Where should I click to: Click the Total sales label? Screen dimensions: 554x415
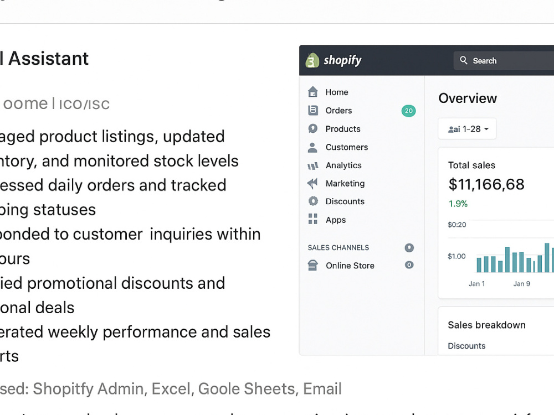point(471,165)
